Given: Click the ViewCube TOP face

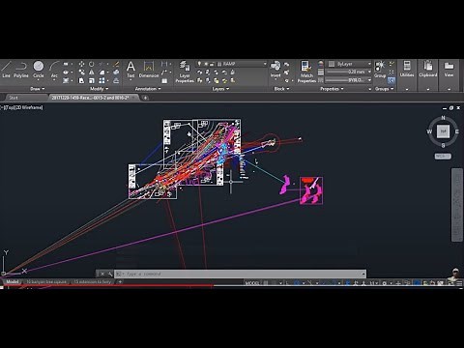Looking at the screenshot, I should pyautogui.click(x=444, y=131).
